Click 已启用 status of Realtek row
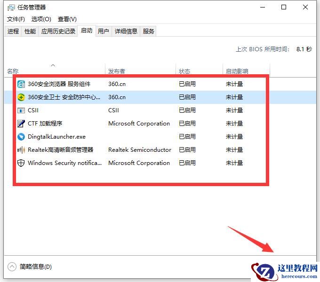Image resolution: width=320 pixels, height=282 pixels. pos(187,150)
